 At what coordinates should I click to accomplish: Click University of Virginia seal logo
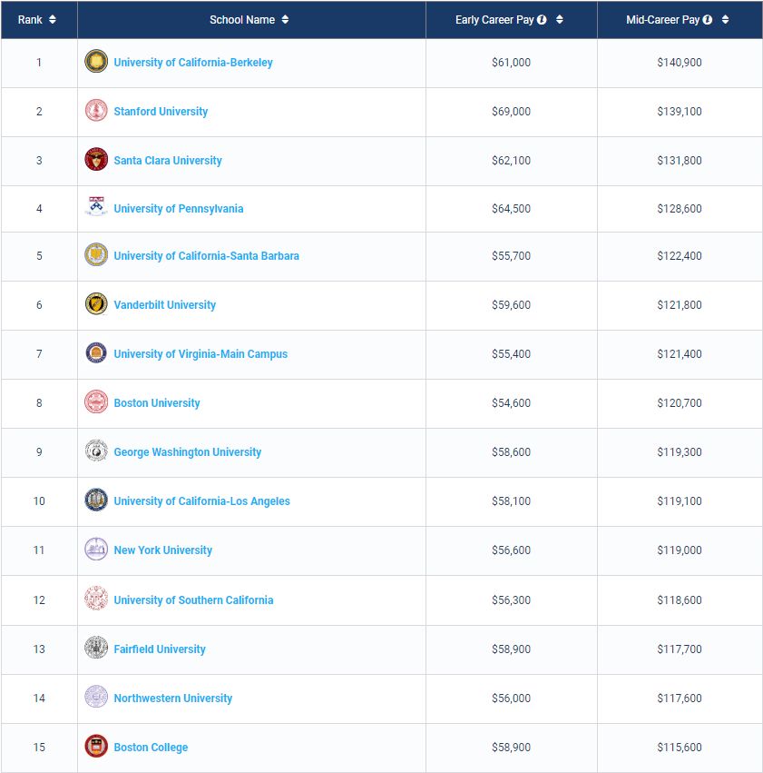pyautogui.click(x=96, y=353)
